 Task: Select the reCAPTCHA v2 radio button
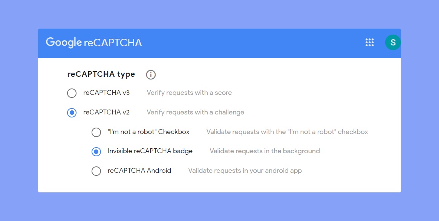pyautogui.click(x=72, y=113)
